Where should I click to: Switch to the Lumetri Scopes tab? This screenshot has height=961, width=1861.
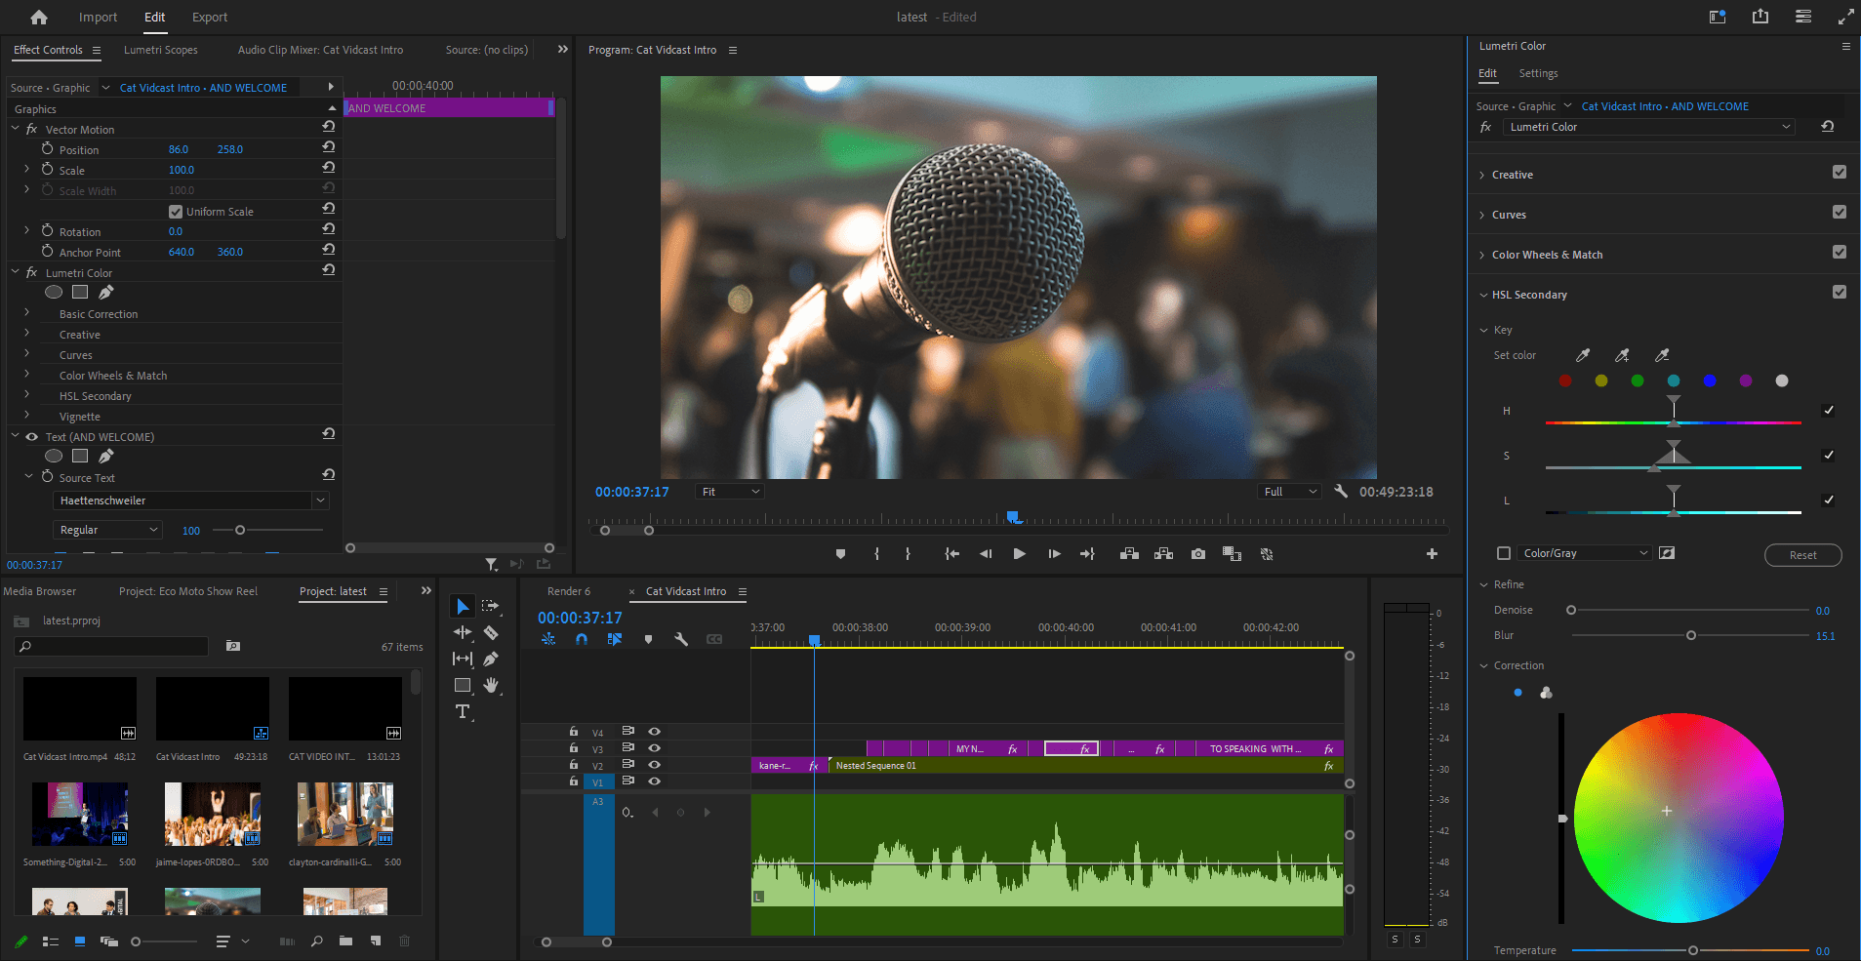160,50
